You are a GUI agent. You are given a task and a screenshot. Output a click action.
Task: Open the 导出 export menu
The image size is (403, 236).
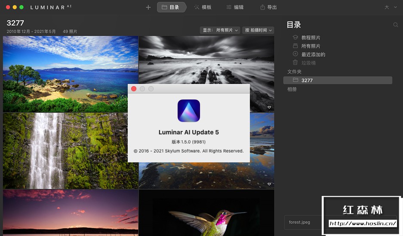point(268,7)
